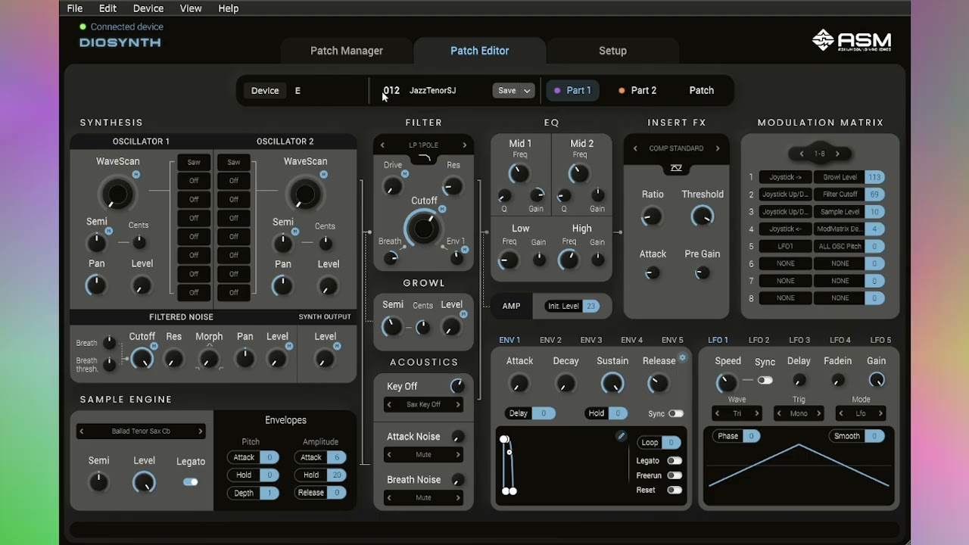Click the envelope graph pencil edit icon
Screen dimensions: 969x545
pyautogui.click(x=621, y=436)
